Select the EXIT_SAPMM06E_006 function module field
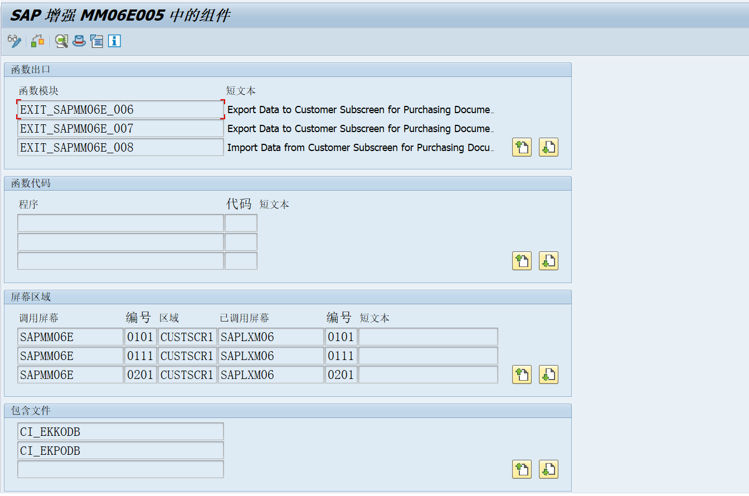The width and height of the screenshot is (749, 496). pos(120,109)
